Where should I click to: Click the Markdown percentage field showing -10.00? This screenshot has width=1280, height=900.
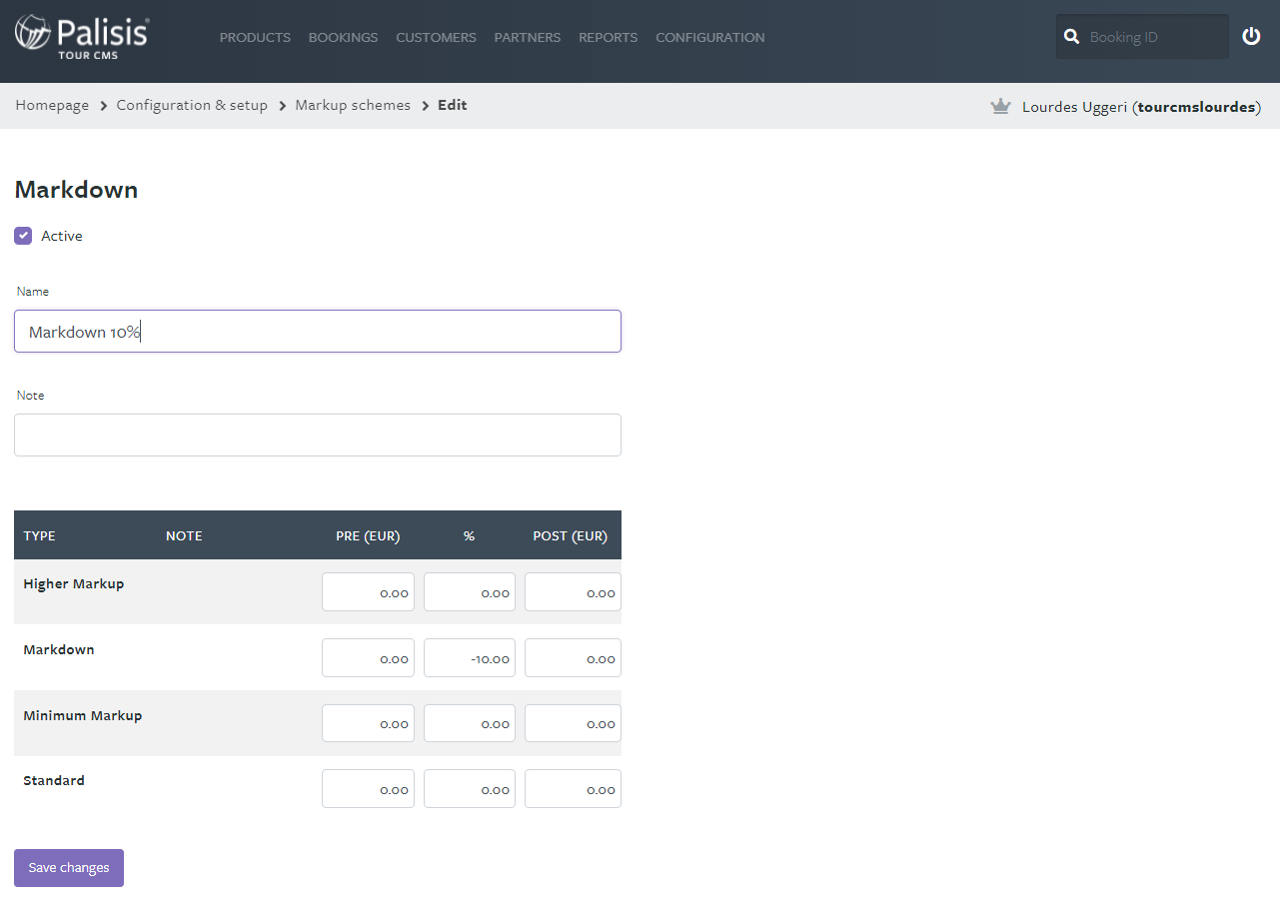click(x=469, y=657)
